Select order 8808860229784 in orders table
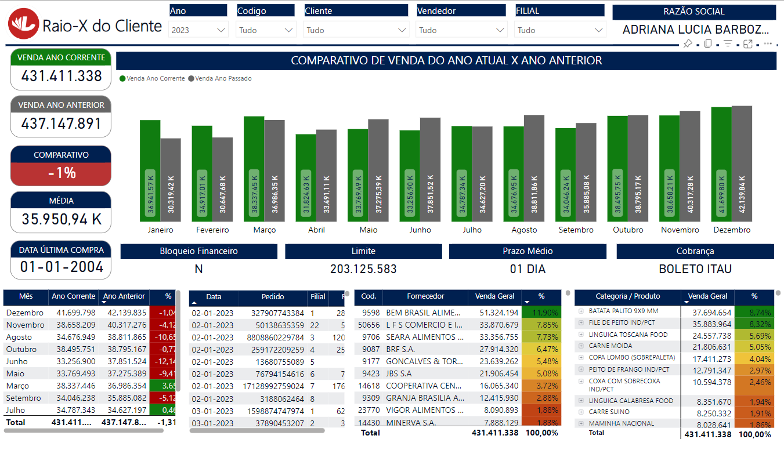 pyautogui.click(x=267, y=338)
